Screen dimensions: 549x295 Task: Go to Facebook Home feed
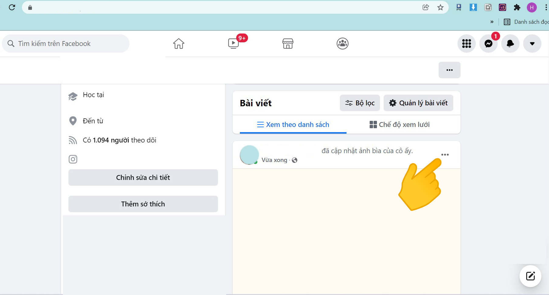point(179,44)
